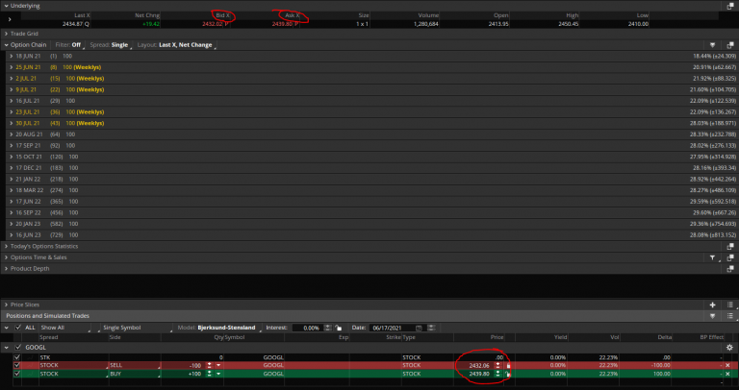Uncheck the STOCK BUY row checkbox
This screenshot has height=390, width=739.
tap(16, 374)
